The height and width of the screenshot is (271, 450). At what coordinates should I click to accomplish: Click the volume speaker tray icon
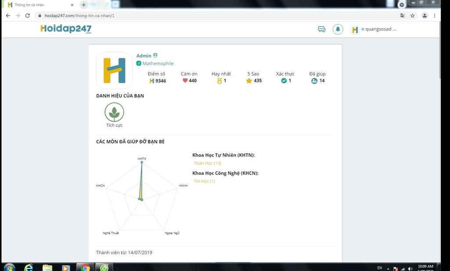point(410,269)
